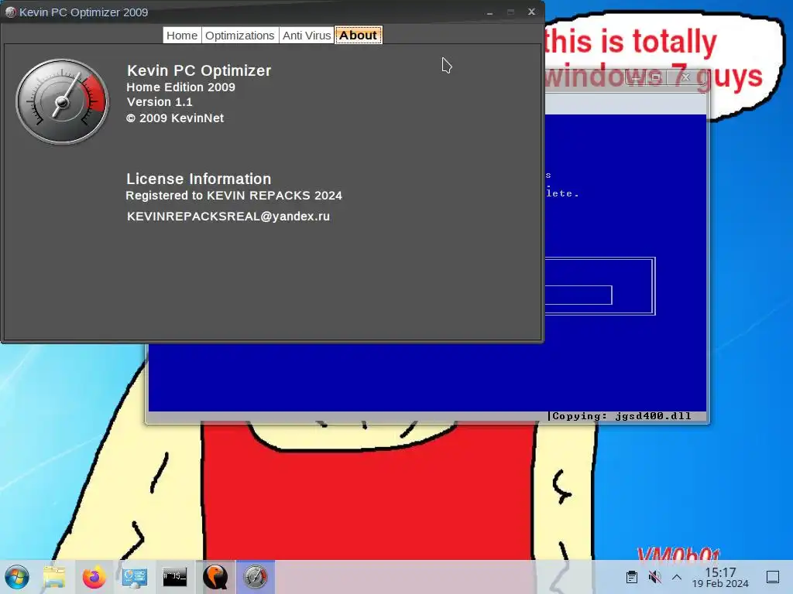Click the 'License Information' heading
793x594 pixels.
(x=199, y=179)
